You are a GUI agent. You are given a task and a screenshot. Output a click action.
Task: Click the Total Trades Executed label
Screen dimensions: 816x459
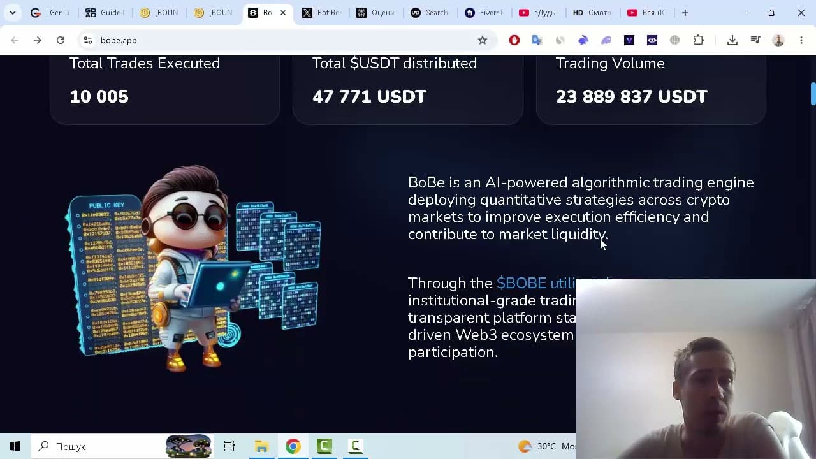click(x=145, y=63)
